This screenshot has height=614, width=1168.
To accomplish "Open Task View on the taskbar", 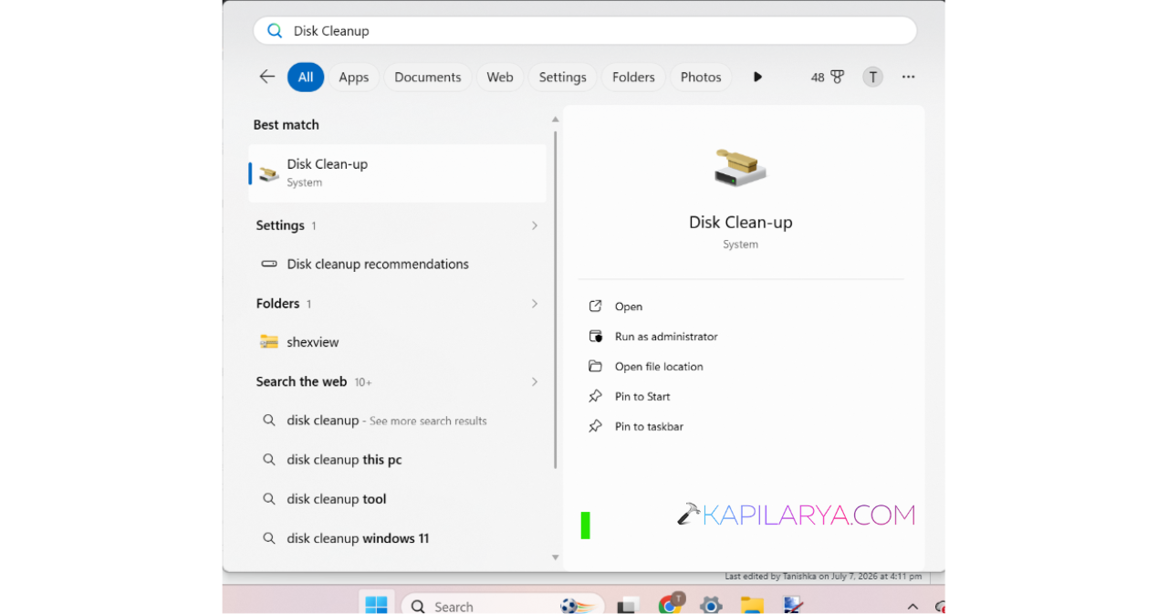I will click(x=628, y=606).
